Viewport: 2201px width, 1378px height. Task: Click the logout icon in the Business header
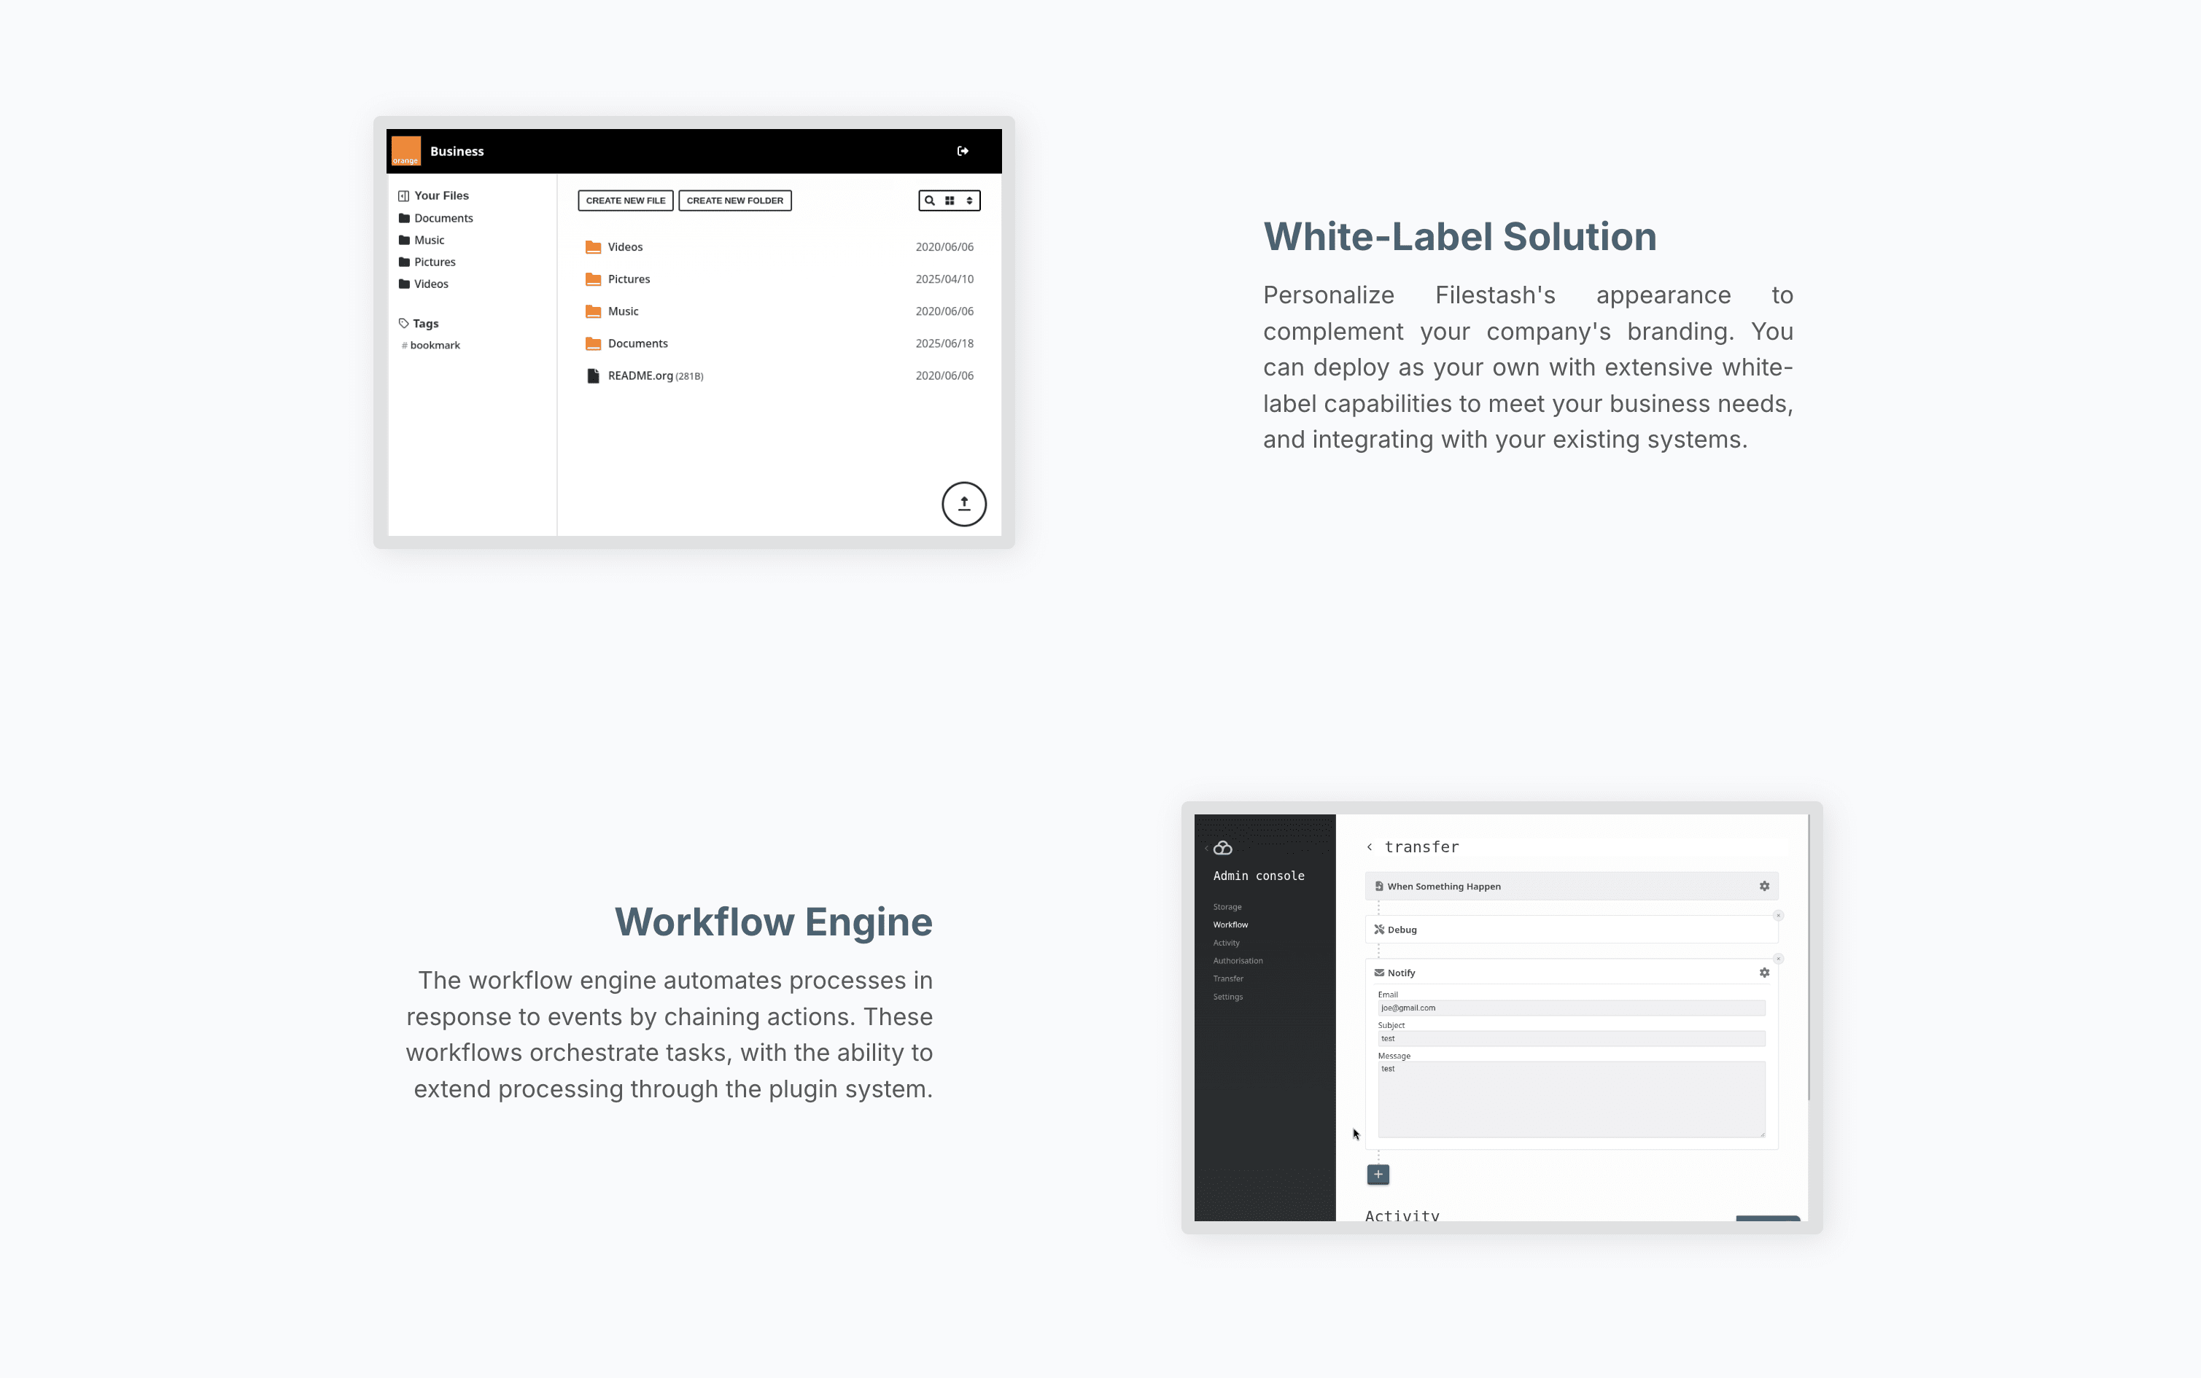(x=963, y=152)
